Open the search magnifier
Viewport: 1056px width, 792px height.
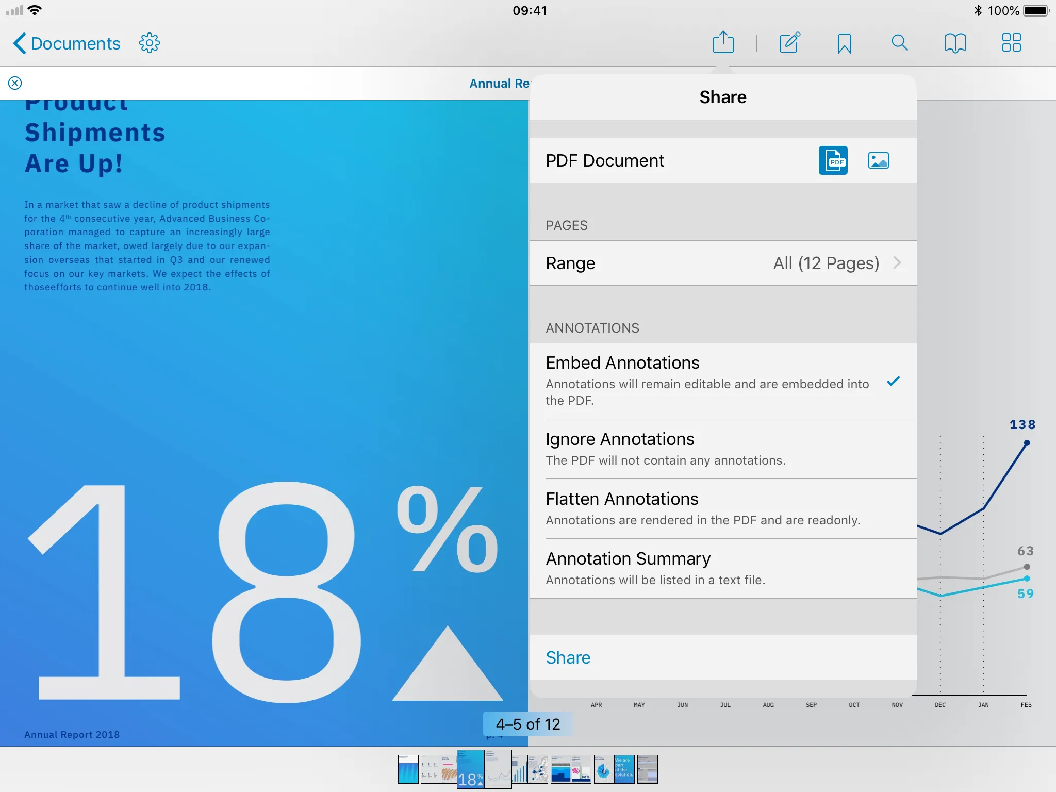click(899, 43)
